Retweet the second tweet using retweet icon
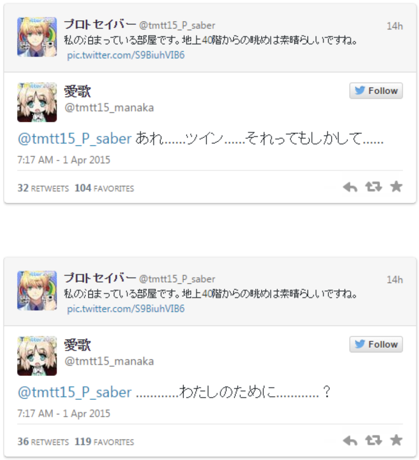The height and width of the screenshot is (460, 419). 373,441
